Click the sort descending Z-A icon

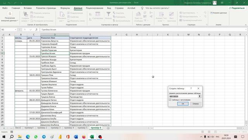90,19
